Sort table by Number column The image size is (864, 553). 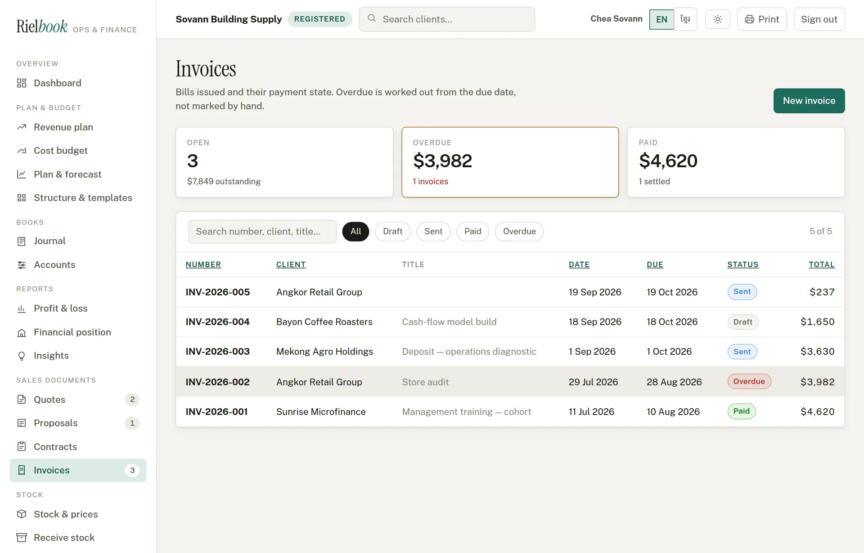tap(203, 264)
